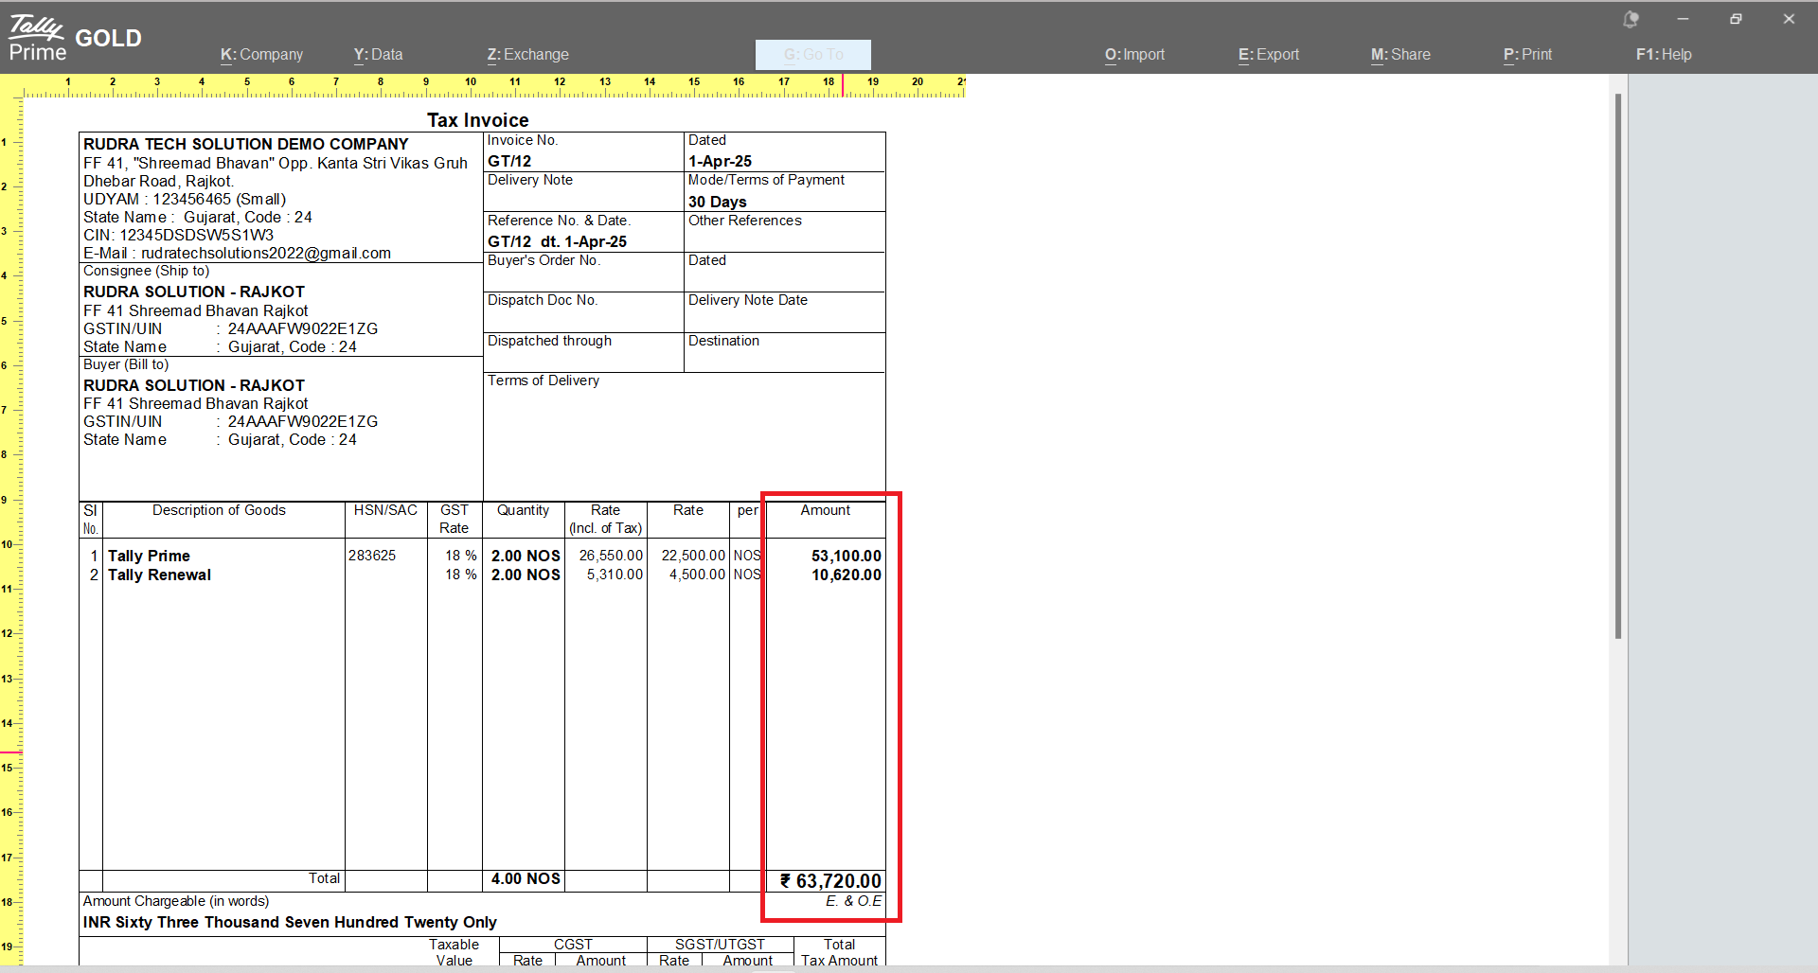This screenshot has height=973, width=1818.
Task: Open the K: Company menu
Action: [x=261, y=55]
